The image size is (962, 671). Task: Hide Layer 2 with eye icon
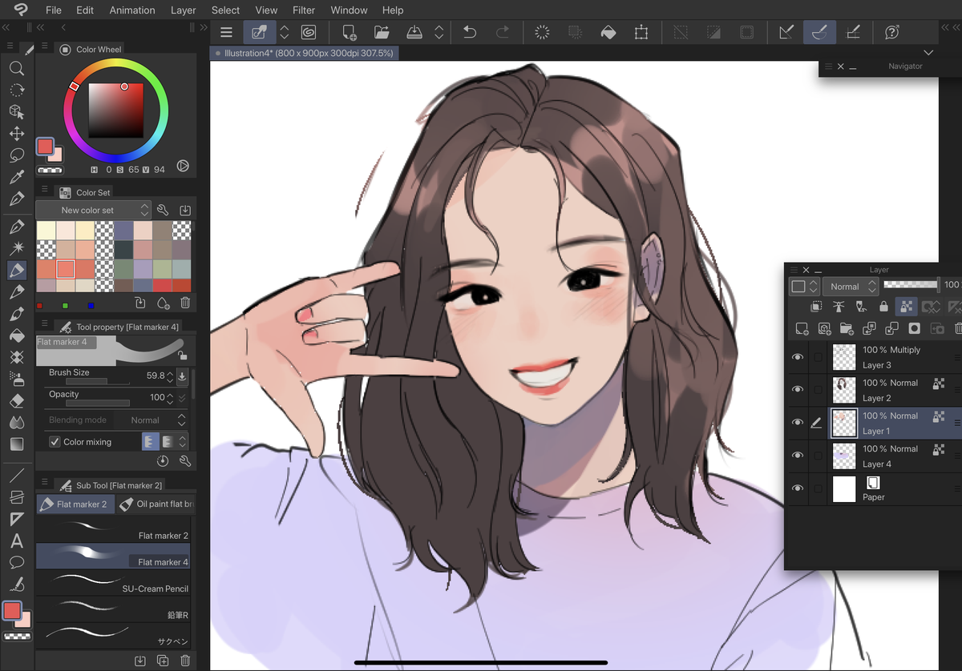pos(798,390)
